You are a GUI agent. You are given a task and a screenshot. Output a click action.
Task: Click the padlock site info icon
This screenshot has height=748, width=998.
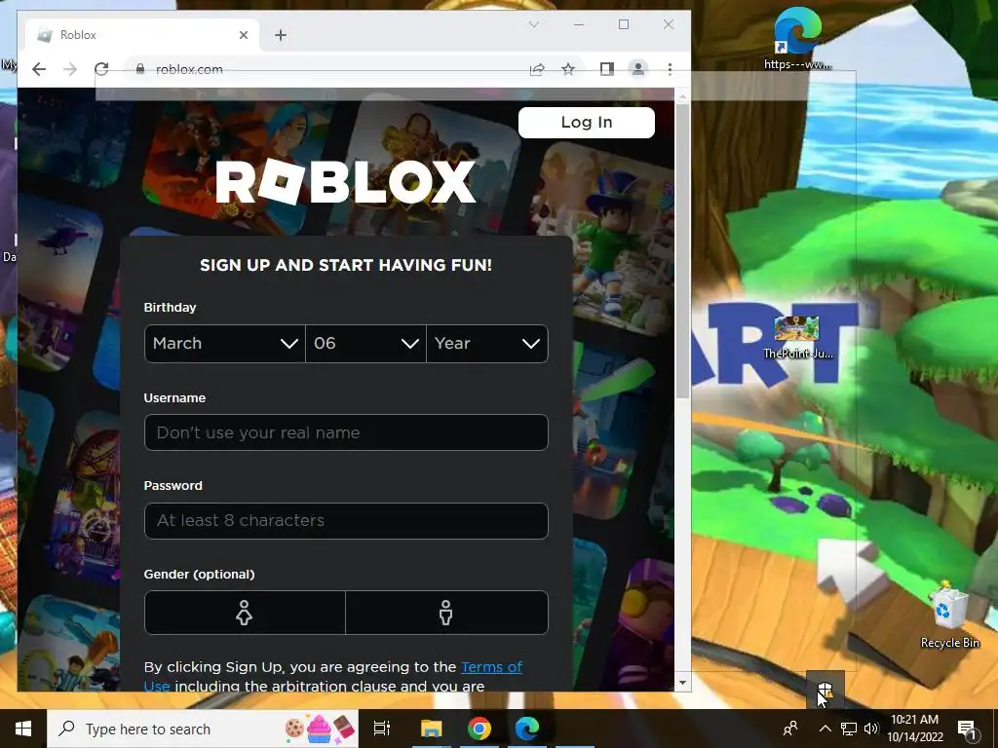pyautogui.click(x=140, y=69)
